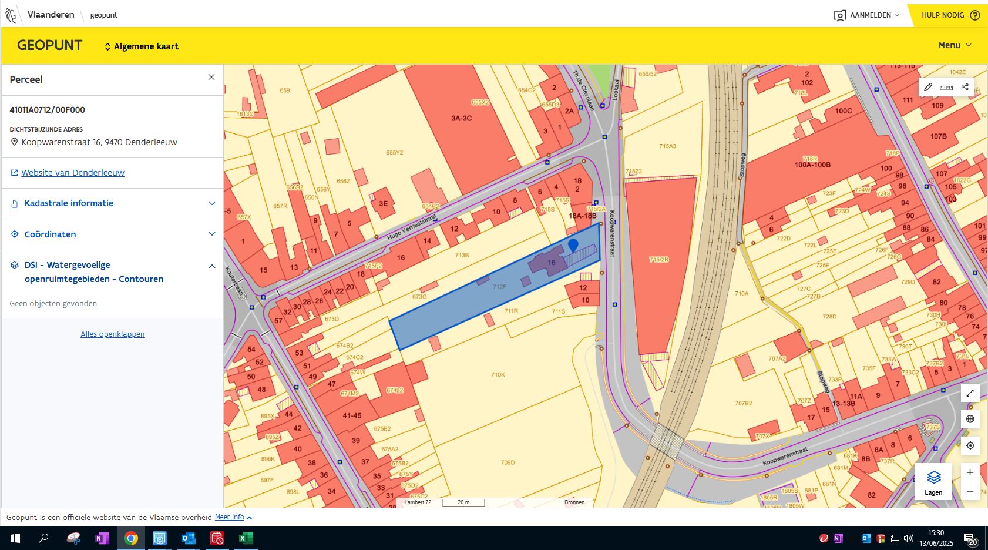Zoom out with the minus button
This screenshot has width=988, height=550.
pyautogui.click(x=970, y=491)
